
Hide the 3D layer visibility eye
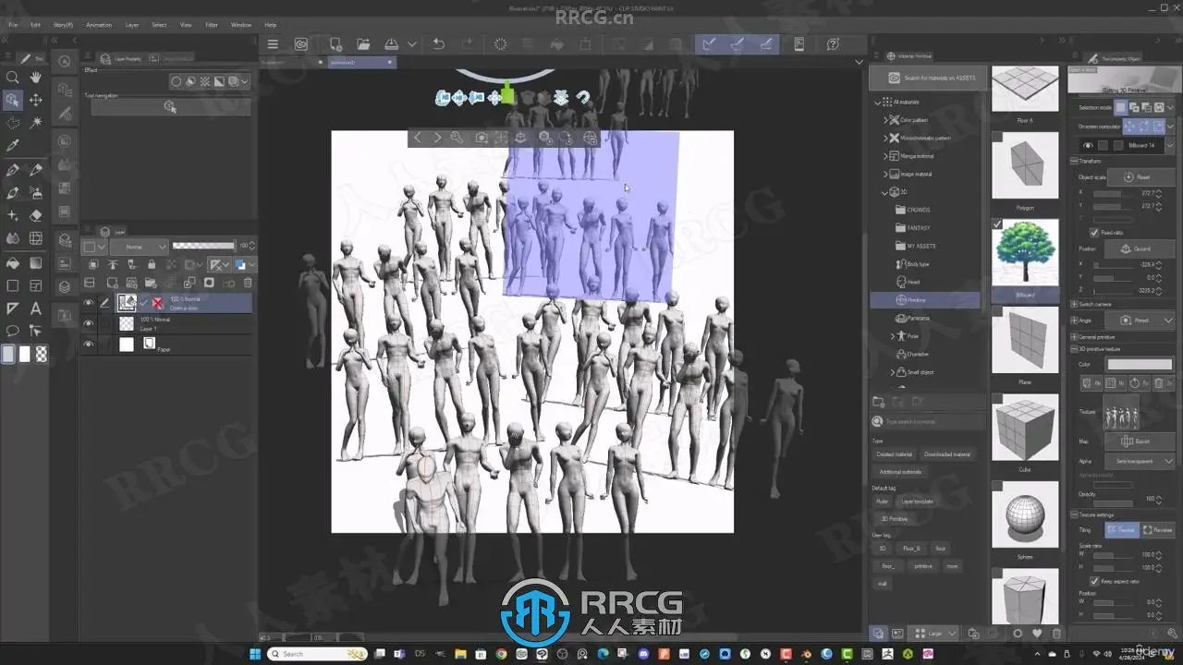[x=89, y=302]
